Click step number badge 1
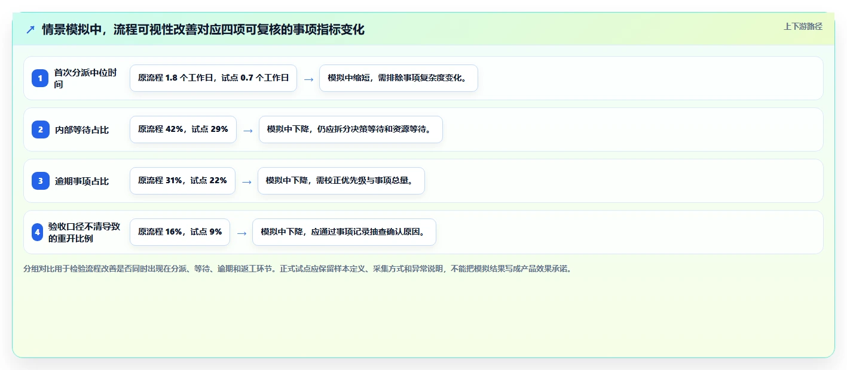 pyautogui.click(x=40, y=78)
